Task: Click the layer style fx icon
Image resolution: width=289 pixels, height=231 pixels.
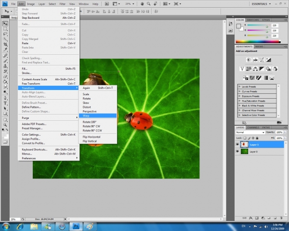Action: 251,218
